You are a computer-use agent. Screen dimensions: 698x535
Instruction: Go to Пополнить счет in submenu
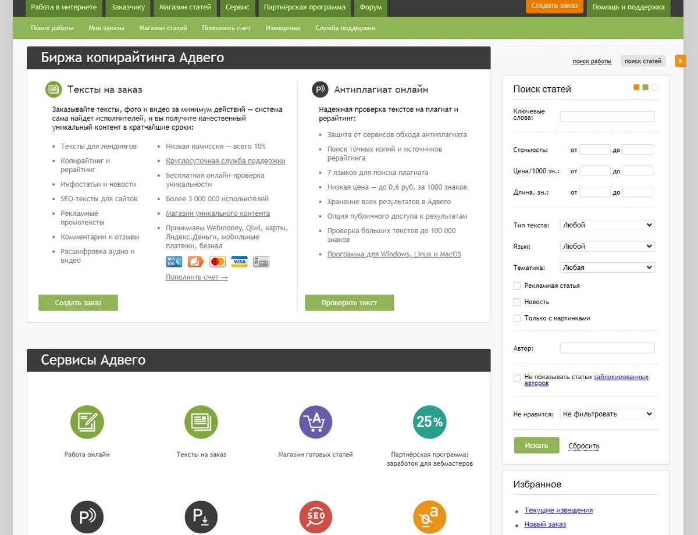(226, 28)
